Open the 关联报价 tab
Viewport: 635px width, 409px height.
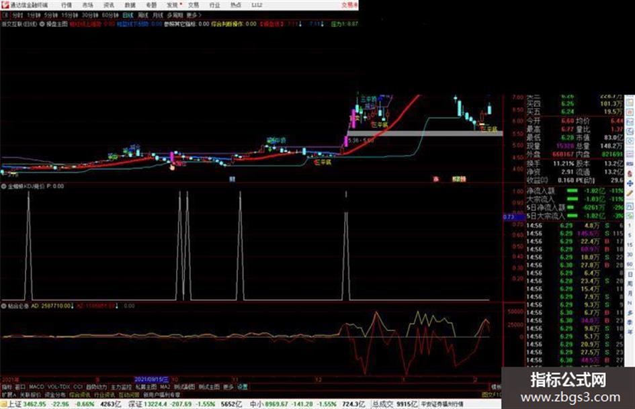(x=30, y=395)
